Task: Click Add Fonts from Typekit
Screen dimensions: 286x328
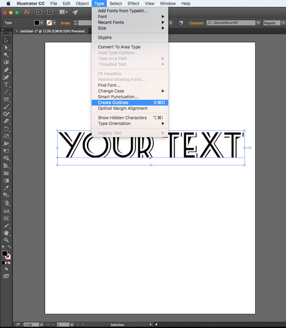Action: 130,11
